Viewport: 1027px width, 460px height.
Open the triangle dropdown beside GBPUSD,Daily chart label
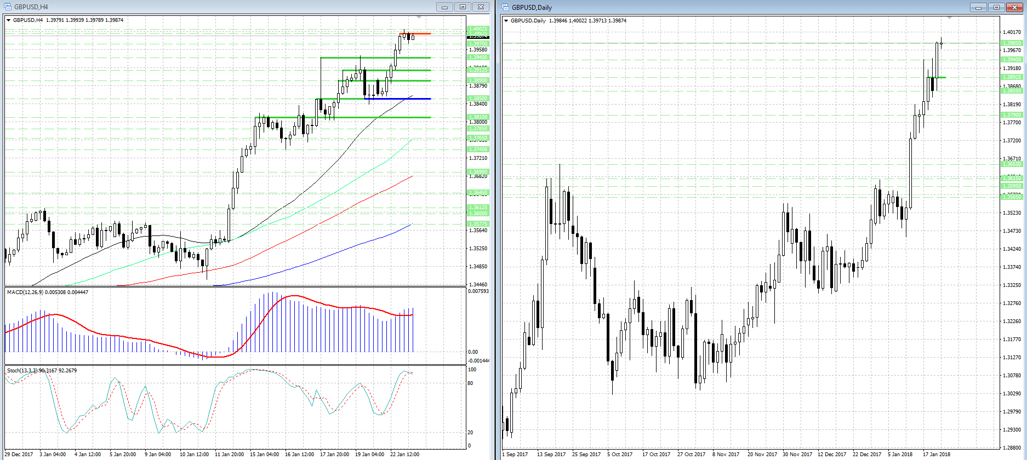click(x=506, y=21)
